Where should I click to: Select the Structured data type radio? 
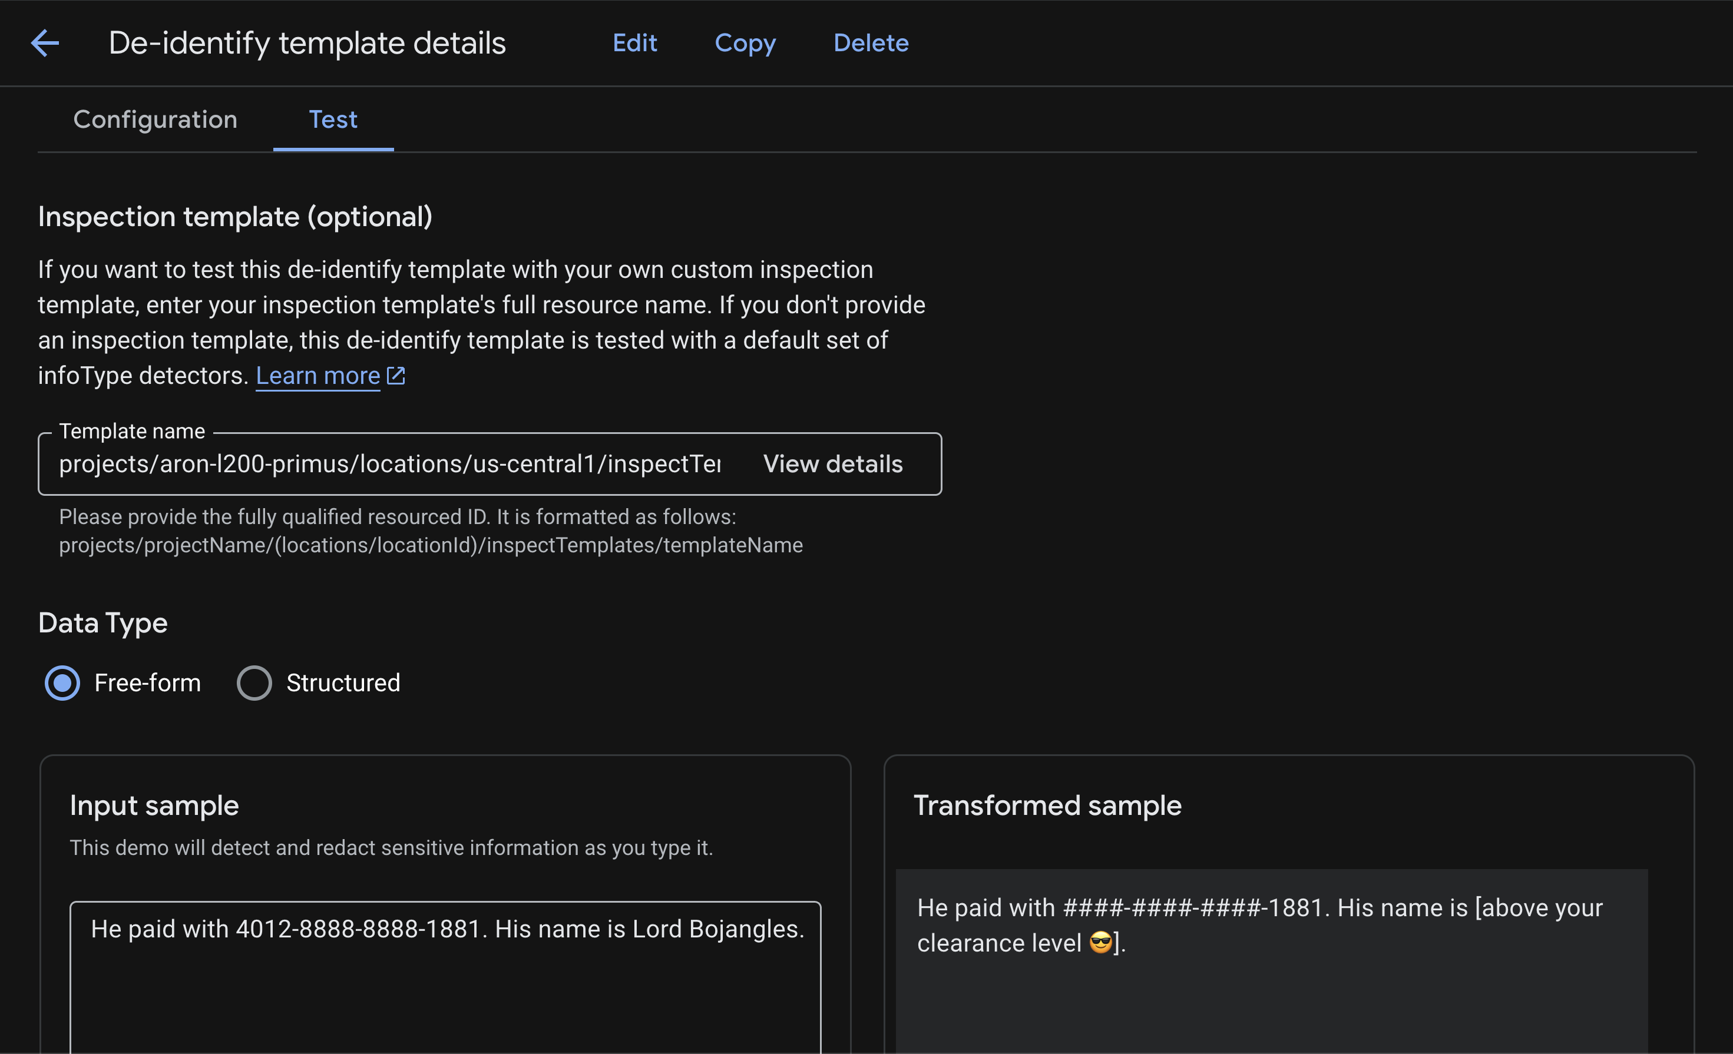(254, 682)
